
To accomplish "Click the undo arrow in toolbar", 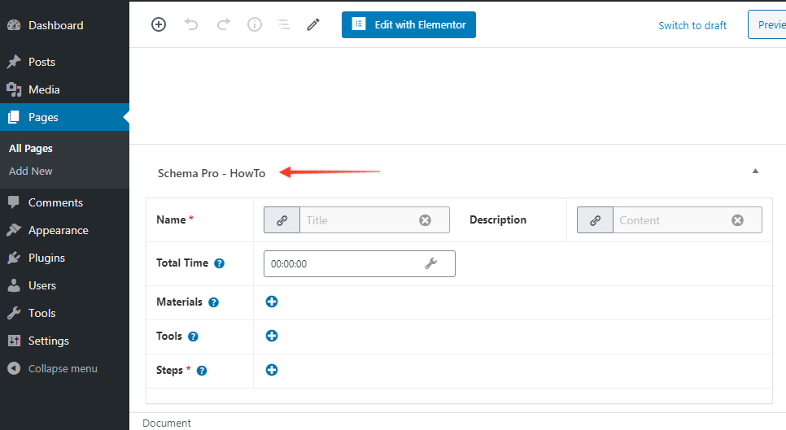I will pyautogui.click(x=191, y=24).
